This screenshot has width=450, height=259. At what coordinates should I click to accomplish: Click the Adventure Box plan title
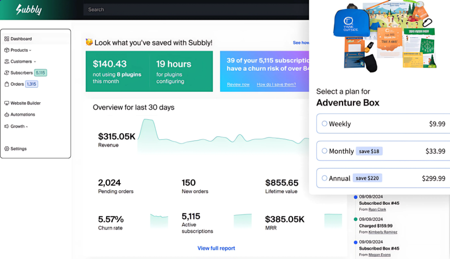(x=348, y=103)
